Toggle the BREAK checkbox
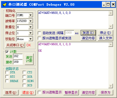 [x=7, y=81]
